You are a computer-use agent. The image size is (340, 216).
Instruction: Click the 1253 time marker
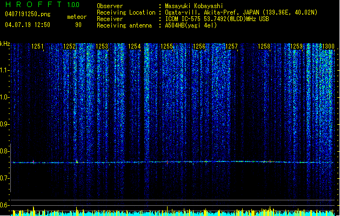click(x=102, y=46)
